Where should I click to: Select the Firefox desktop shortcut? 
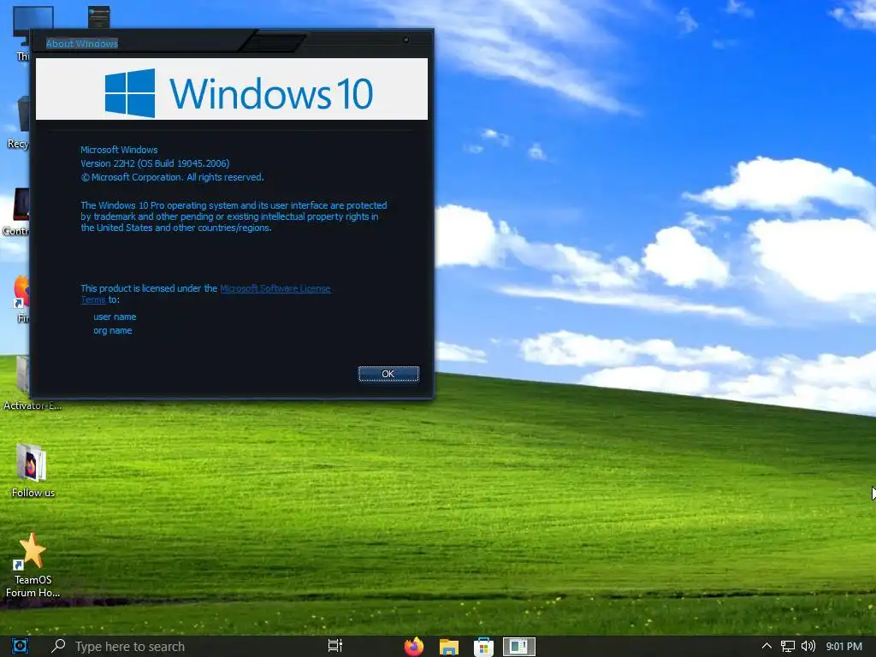tap(21, 299)
